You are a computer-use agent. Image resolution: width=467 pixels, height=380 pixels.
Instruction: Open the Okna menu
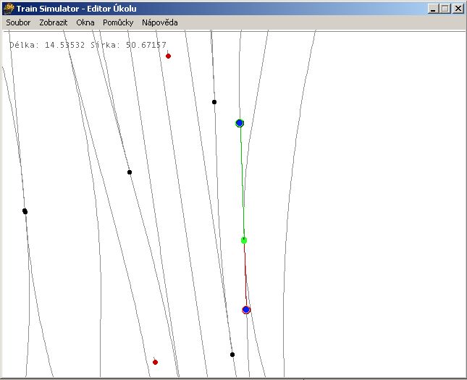point(85,22)
